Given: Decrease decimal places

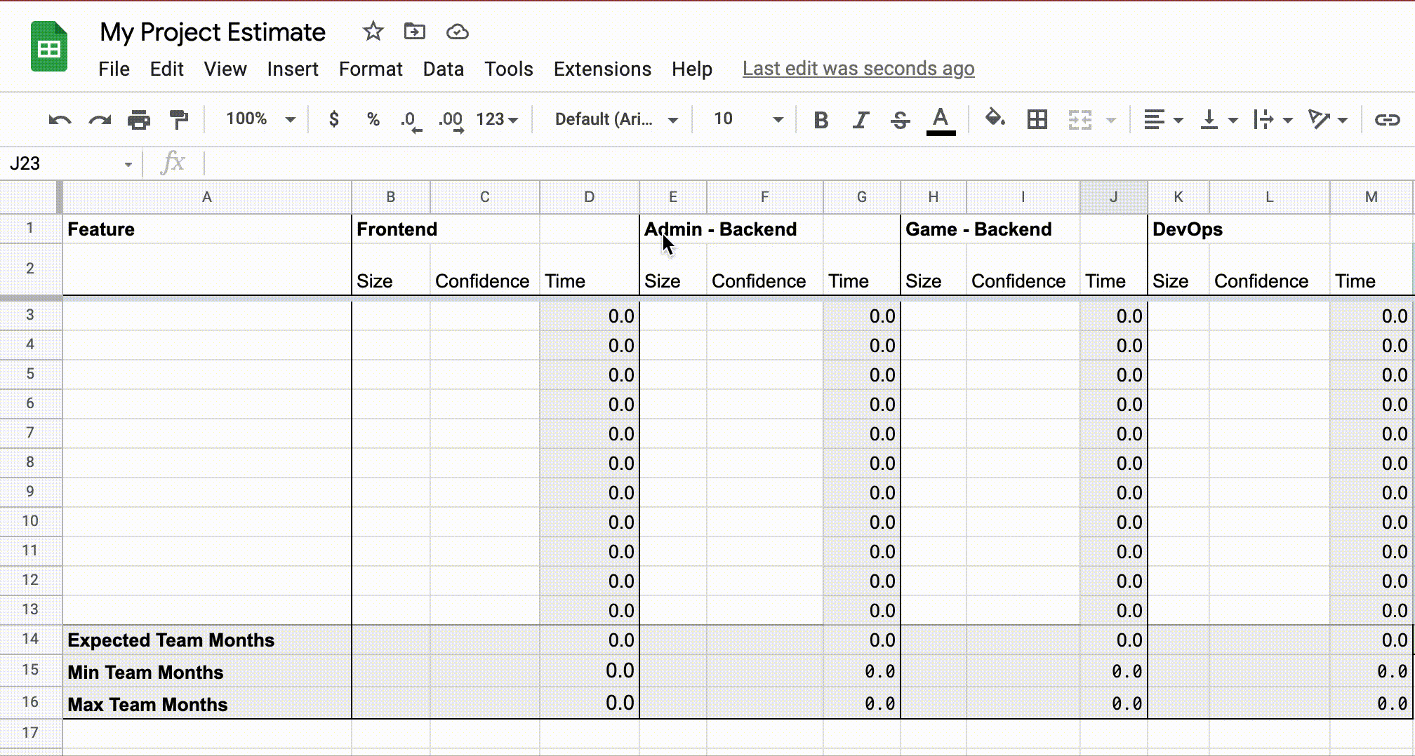Looking at the screenshot, I should (411, 120).
